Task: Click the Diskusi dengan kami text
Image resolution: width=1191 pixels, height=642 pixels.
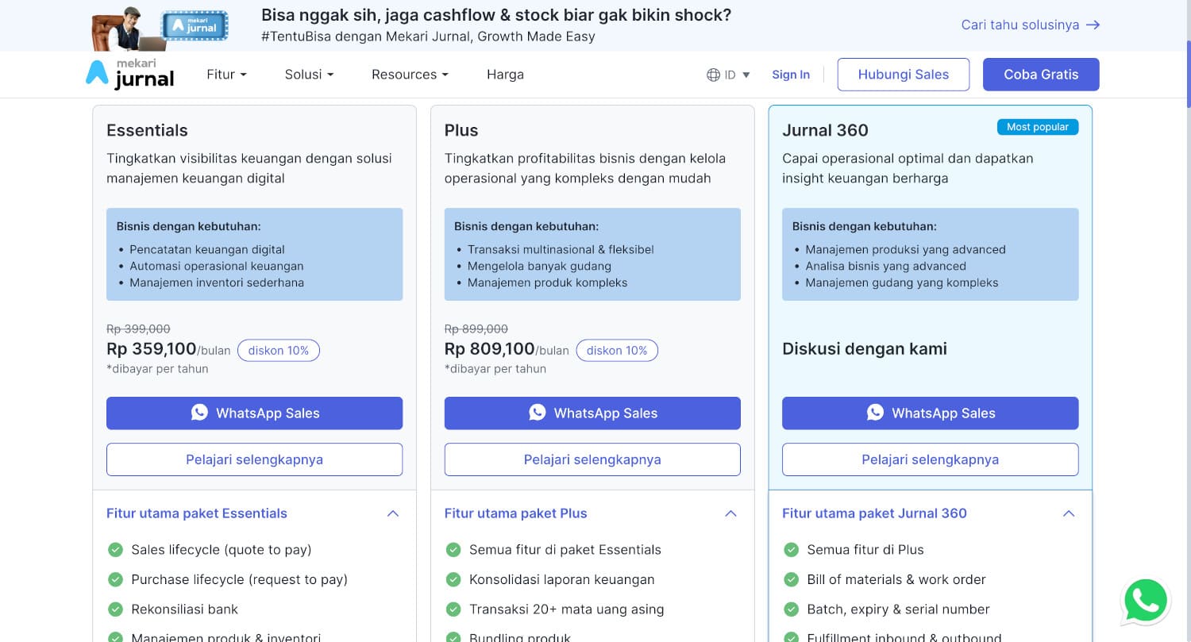Action: pyautogui.click(x=865, y=348)
